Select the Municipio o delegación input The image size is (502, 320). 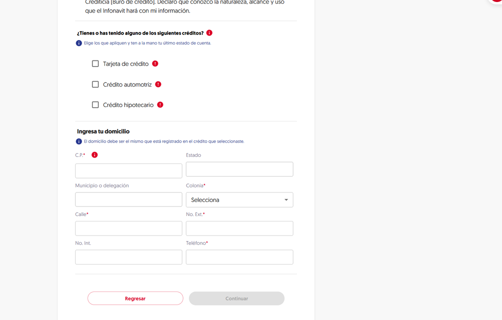pos(128,199)
